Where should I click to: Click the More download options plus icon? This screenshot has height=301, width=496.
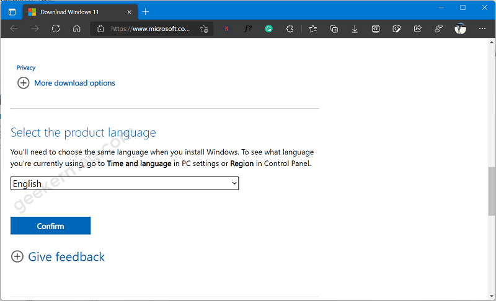[23, 83]
